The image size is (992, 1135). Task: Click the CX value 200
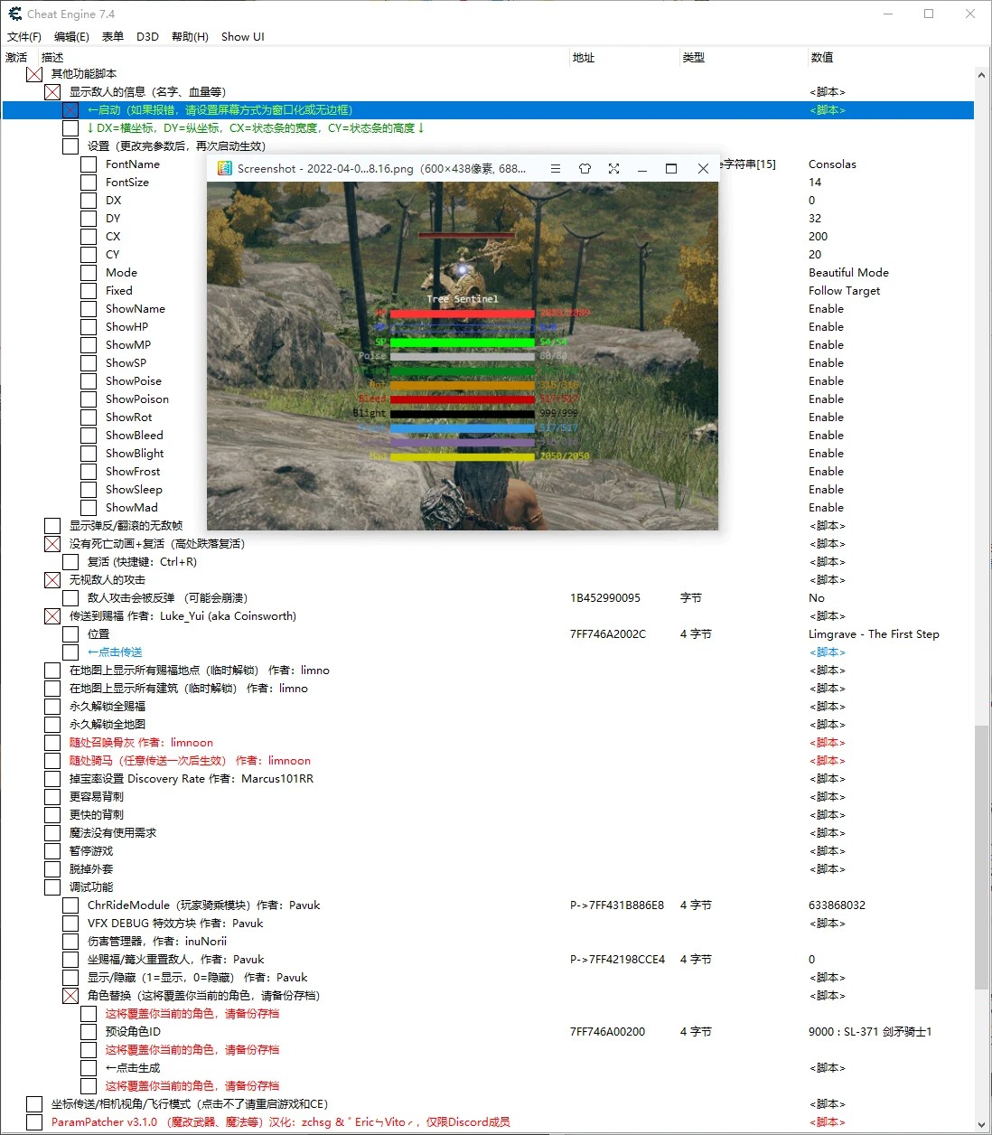(x=818, y=237)
